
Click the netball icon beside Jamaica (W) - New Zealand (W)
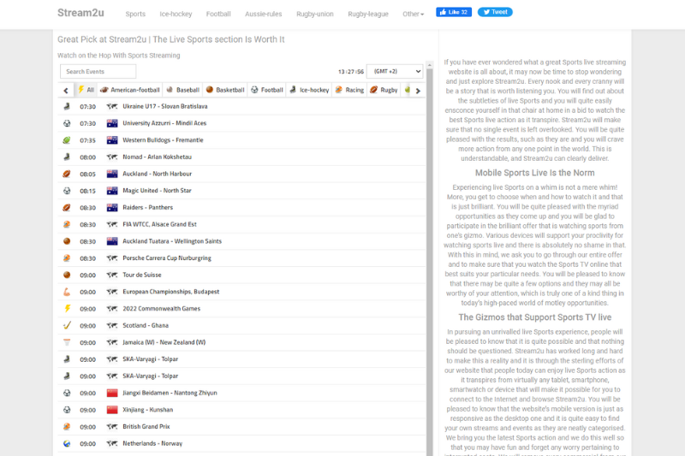pos(67,342)
